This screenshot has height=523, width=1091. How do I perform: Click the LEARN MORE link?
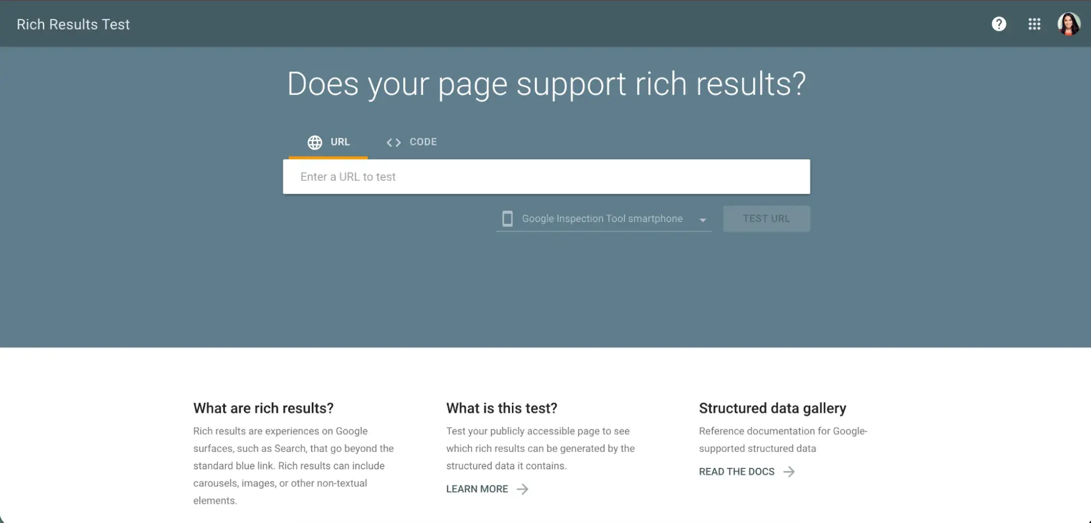click(x=477, y=489)
